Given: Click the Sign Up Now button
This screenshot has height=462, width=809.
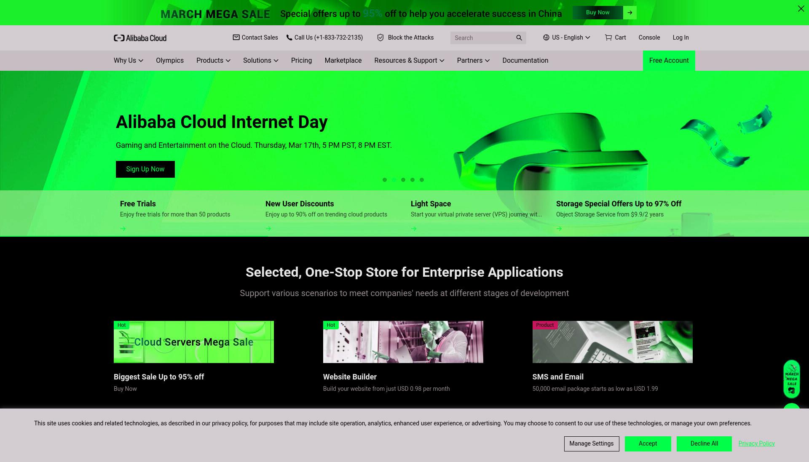Looking at the screenshot, I should click(145, 169).
